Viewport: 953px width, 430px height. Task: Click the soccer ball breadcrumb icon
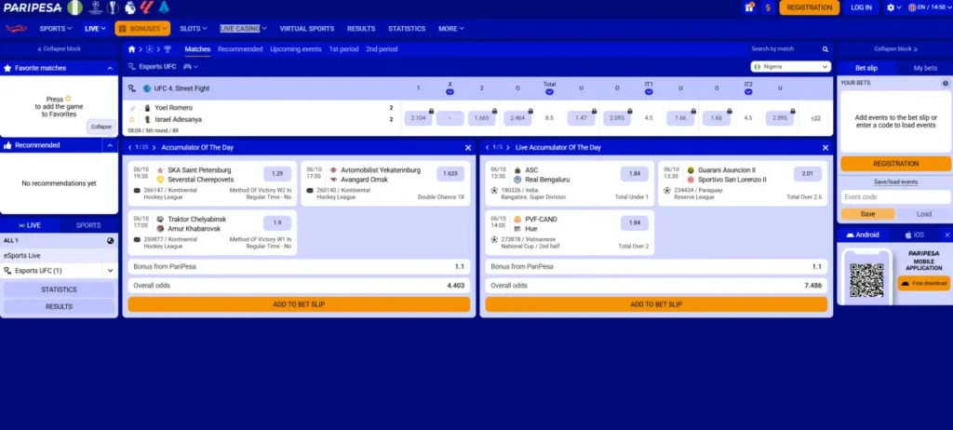(150, 49)
